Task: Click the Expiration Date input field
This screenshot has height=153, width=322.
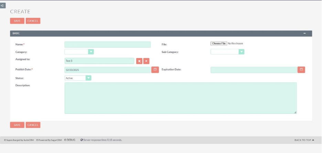Action: pos(254,70)
